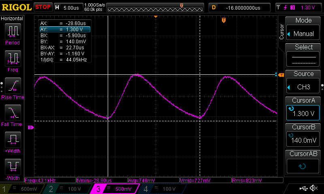Select the highlighted AY 1.300 V readout
Image resolution: width=324 pixels, height=194 pixels.
coord(65,29)
